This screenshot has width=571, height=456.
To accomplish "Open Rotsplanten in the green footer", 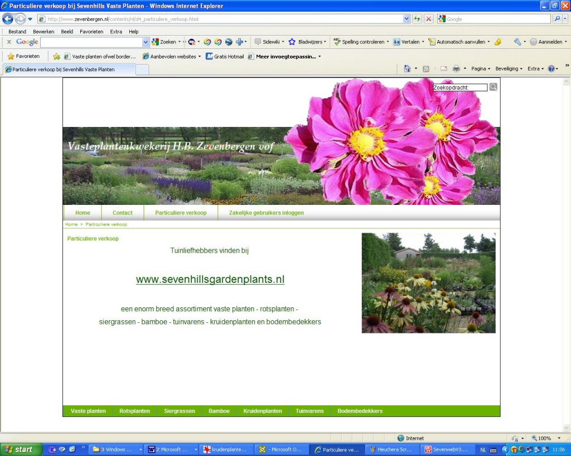I will pyautogui.click(x=134, y=411).
